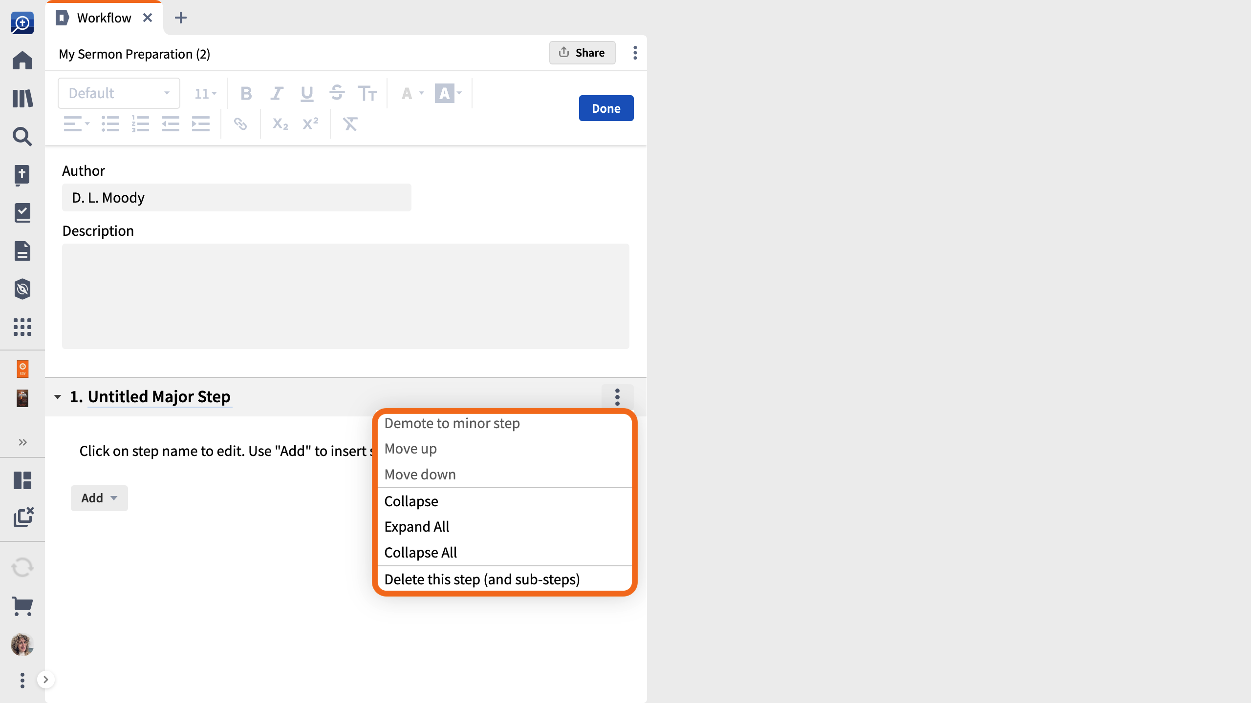Click the My Sermon Preparation (2) title
Image resolution: width=1251 pixels, height=703 pixels.
point(134,54)
